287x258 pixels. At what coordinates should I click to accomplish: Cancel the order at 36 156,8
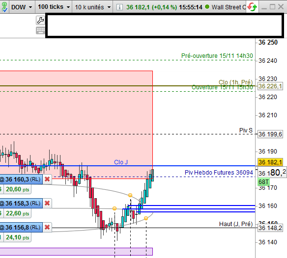pyautogui.click(x=47, y=227)
